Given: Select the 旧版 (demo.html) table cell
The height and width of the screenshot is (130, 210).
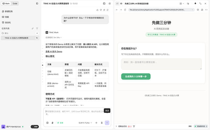Looking at the screenshot, I should (54, 73).
